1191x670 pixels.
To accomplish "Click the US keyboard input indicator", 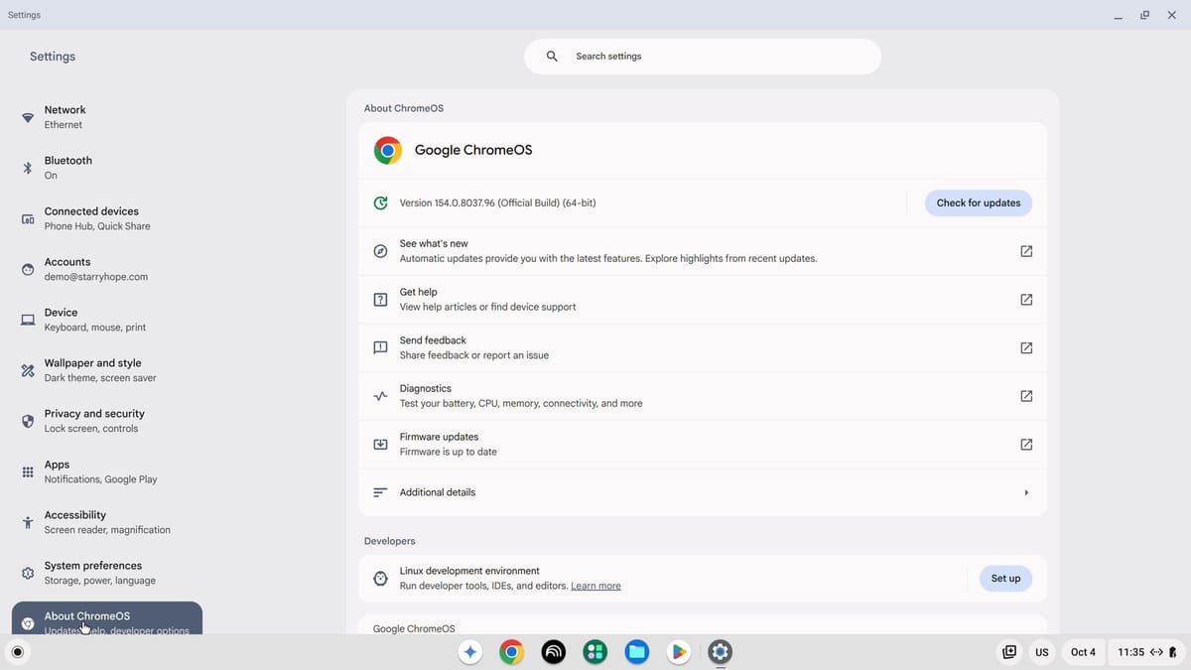I will pos(1042,652).
